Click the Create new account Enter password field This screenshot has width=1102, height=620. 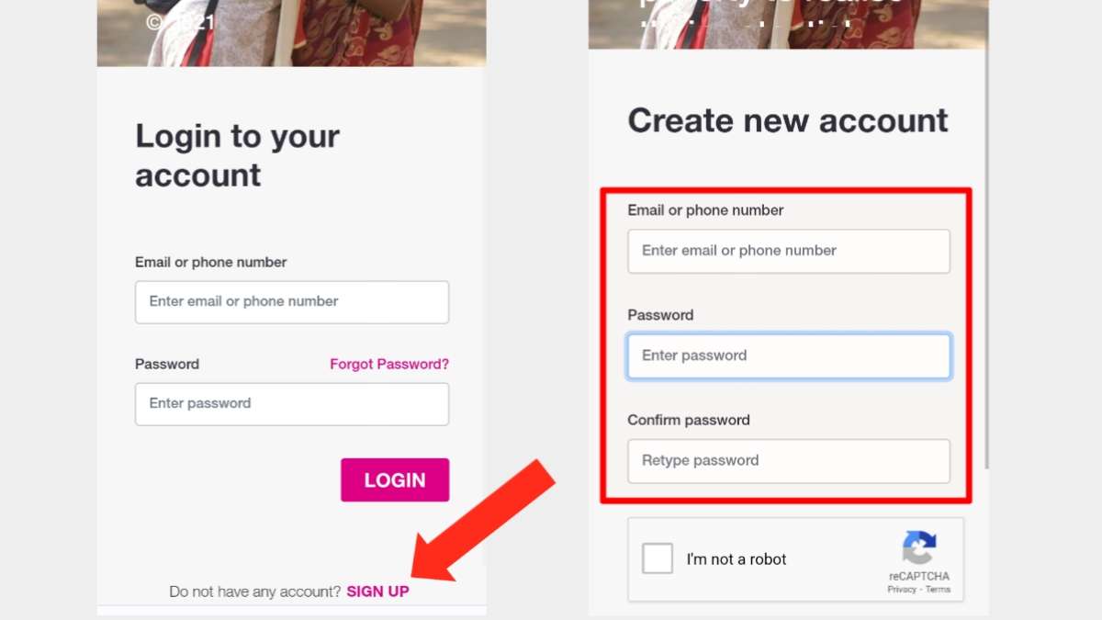[x=788, y=355]
